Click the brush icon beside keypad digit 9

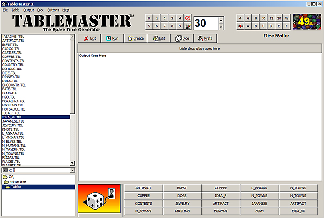[x=188, y=26]
